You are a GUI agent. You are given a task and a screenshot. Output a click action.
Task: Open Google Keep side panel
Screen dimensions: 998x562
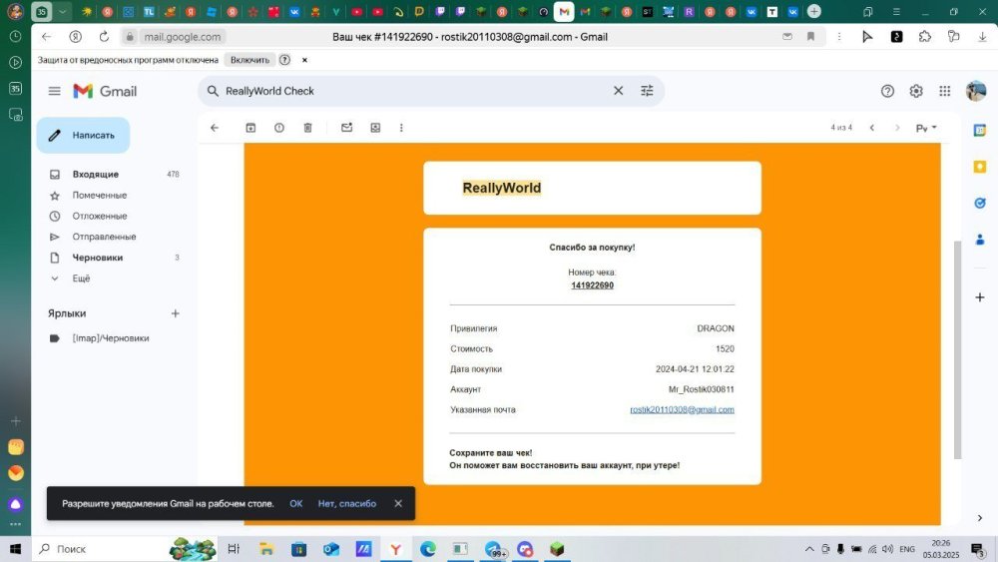pyautogui.click(x=980, y=167)
